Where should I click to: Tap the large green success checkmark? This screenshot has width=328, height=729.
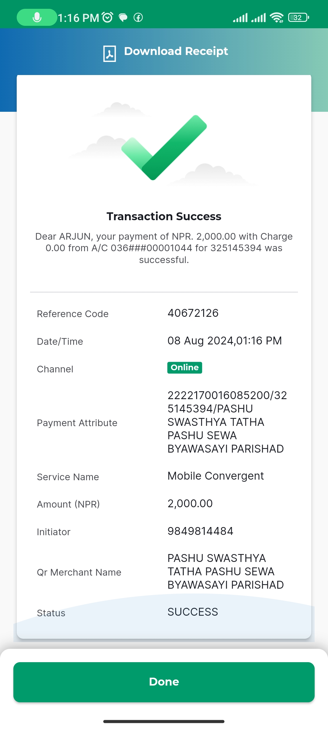(164, 147)
